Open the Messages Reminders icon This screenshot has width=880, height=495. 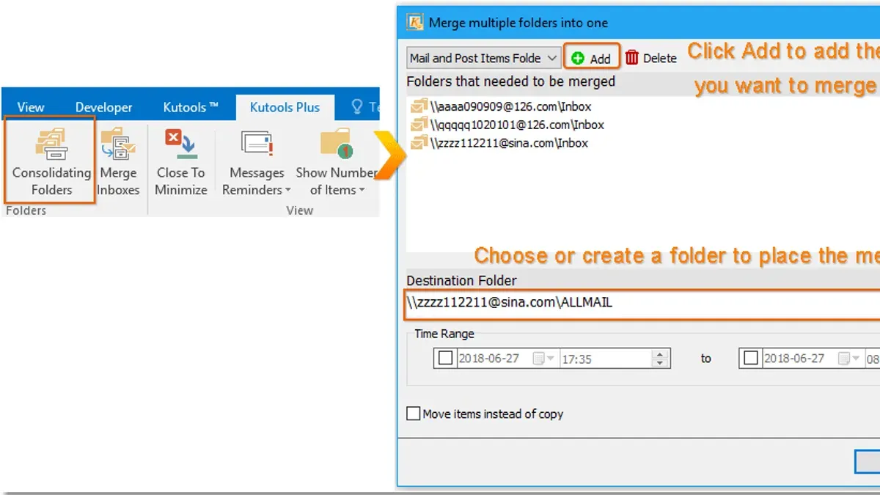click(x=257, y=144)
